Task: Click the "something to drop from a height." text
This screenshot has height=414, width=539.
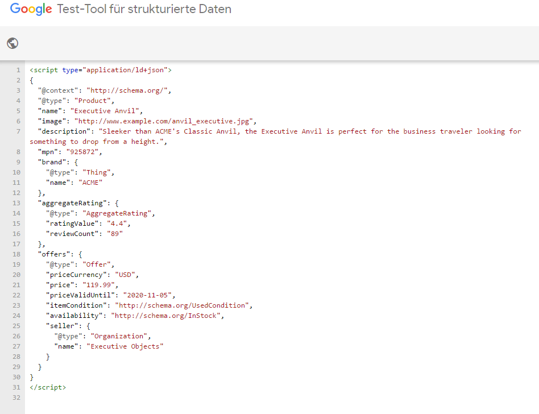Action: [97, 142]
